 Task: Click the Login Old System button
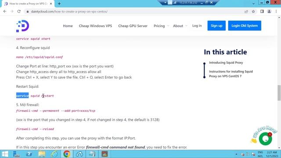245,25
